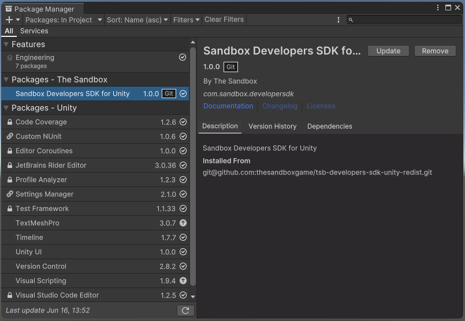This screenshot has width=465, height=321.
Task: Select the Unity UI package
Action: [x=95, y=252]
